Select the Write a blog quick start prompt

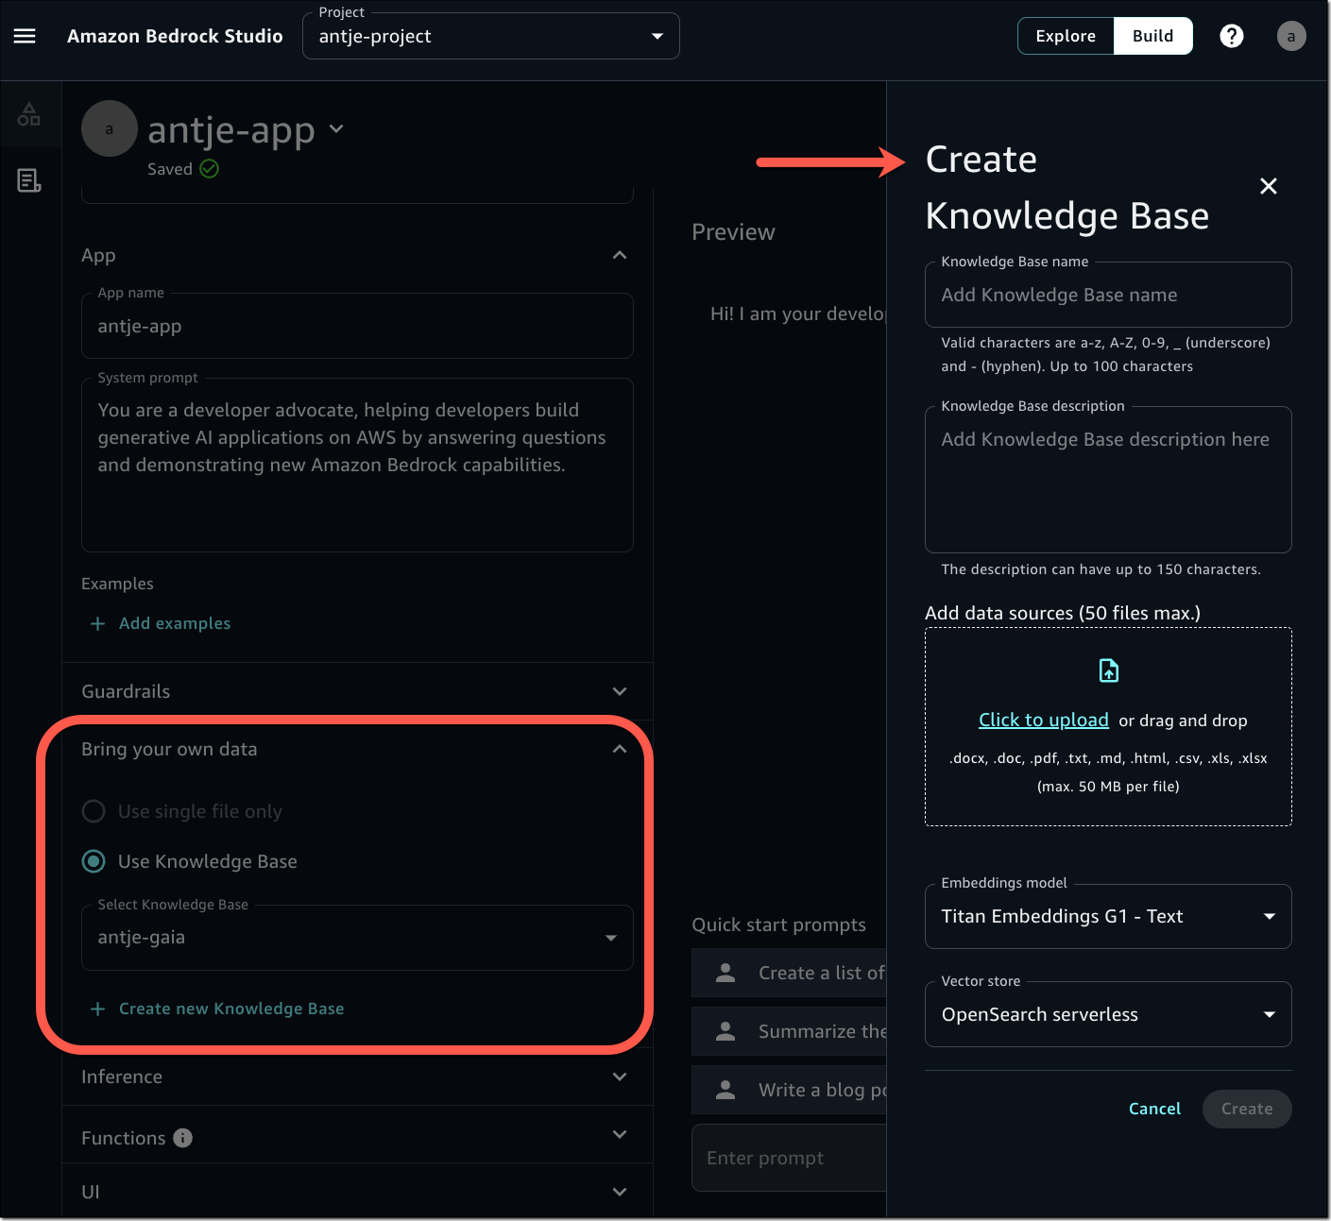coord(789,1090)
